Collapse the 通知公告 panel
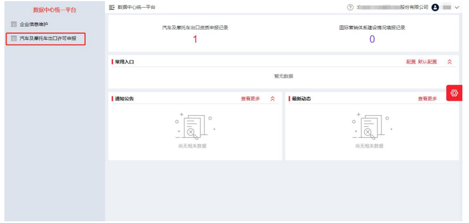Image resolution: width=469 pixels, height=223 pixels. tap(273, 99)
